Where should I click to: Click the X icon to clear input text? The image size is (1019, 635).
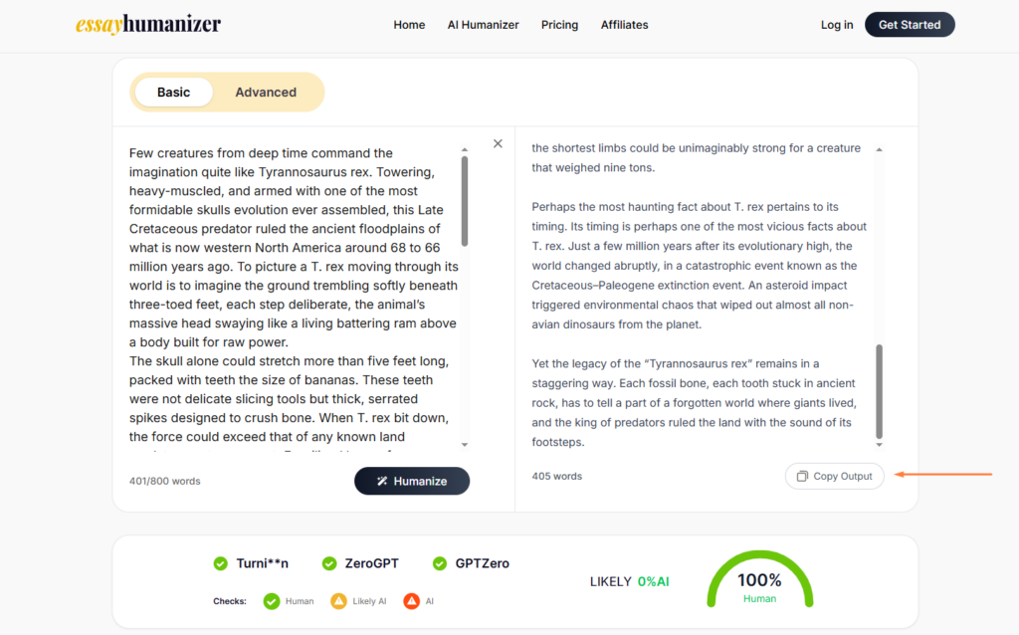(x=498, y=143)
